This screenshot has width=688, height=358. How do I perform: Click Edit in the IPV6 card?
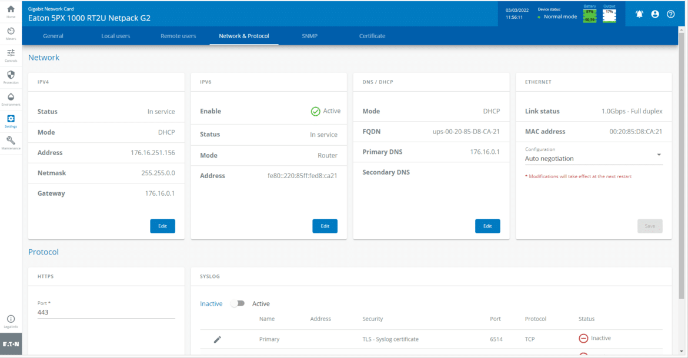325,226
